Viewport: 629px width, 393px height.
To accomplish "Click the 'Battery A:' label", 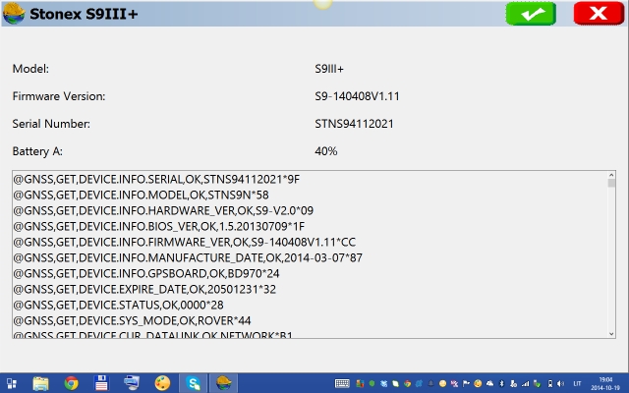I will (x=37, y=151).
